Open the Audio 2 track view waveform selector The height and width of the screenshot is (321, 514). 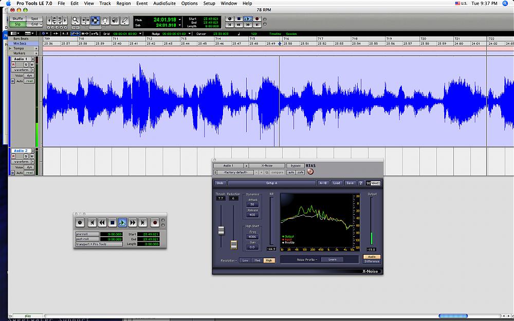pos(23,161)
